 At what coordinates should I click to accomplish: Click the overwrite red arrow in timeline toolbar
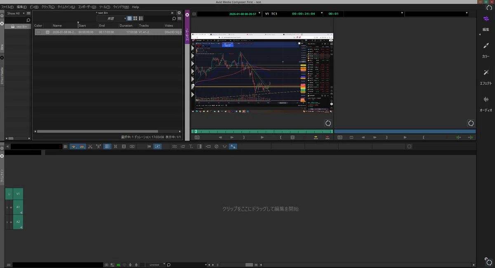click(82, 146)
